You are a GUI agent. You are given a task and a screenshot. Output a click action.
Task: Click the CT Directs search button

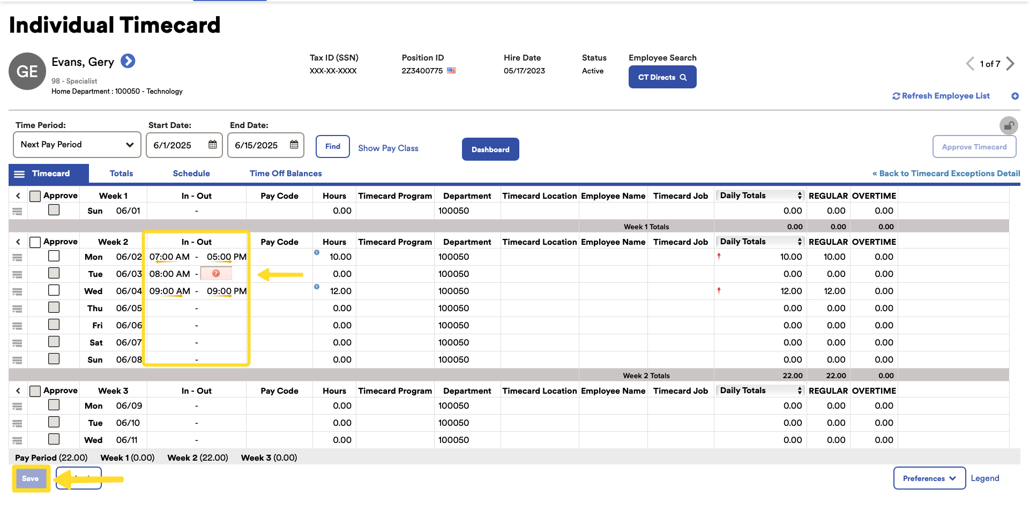662,77
